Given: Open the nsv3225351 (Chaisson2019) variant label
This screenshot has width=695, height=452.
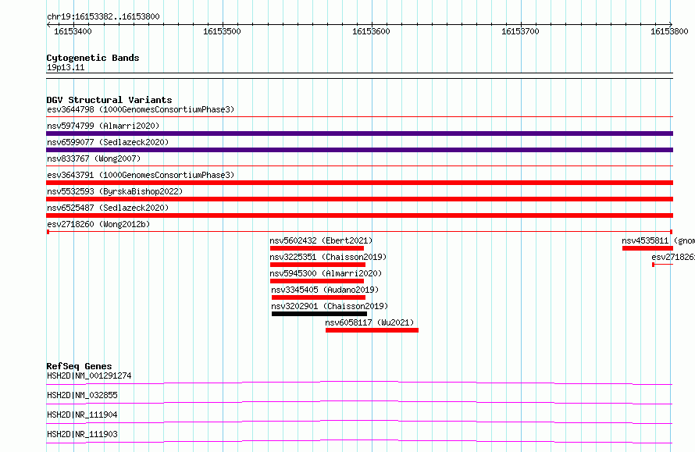Looking at the screenshot, I should [x=328, y=257].
